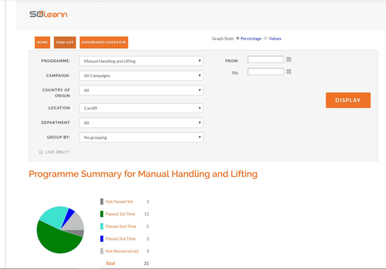Select the Percentage graph style

[x=238, y=39]
